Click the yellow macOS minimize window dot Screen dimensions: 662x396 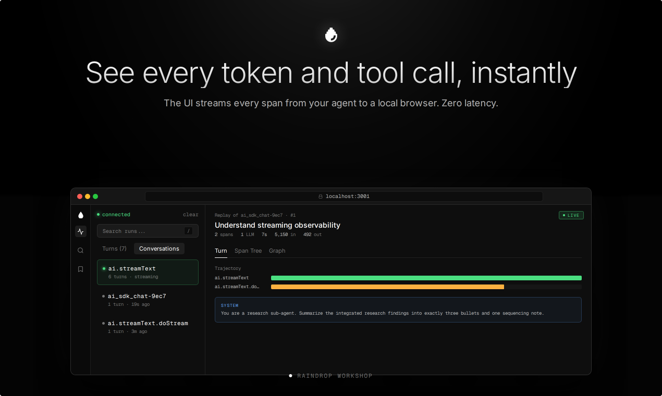(88, 196)
